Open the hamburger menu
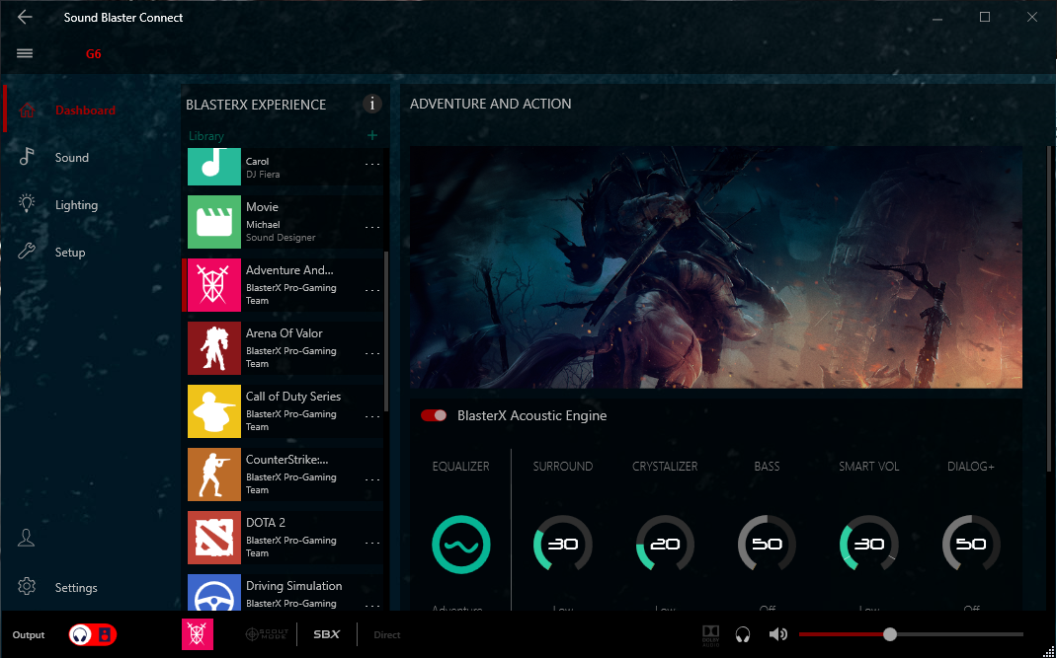The height and width of the screenshot is (658, 1057). point(25,53)
